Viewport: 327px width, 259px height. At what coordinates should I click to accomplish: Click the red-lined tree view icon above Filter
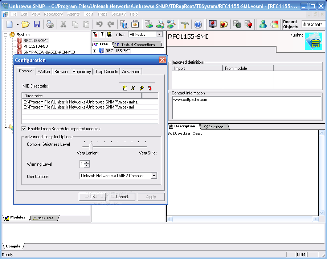pos(95,34)
